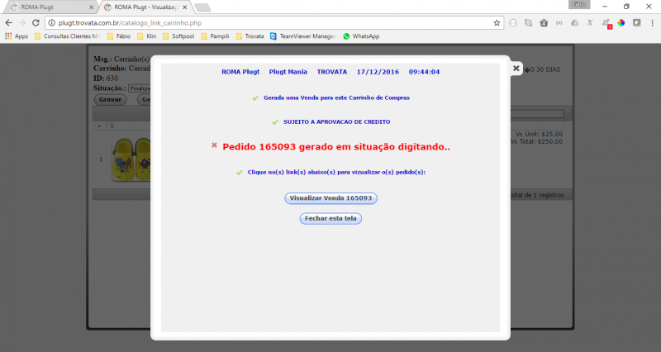Bookmark this page with the star icon
Viewport: 661px width, 352px height.
(497, 23)
